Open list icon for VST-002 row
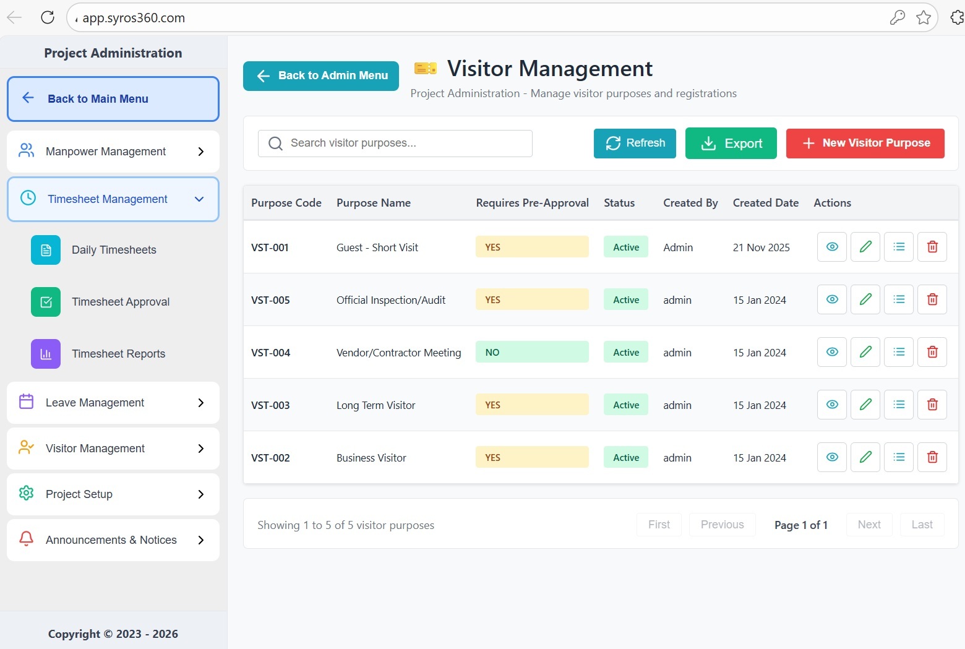965x649 pixels. pos(898,457)
